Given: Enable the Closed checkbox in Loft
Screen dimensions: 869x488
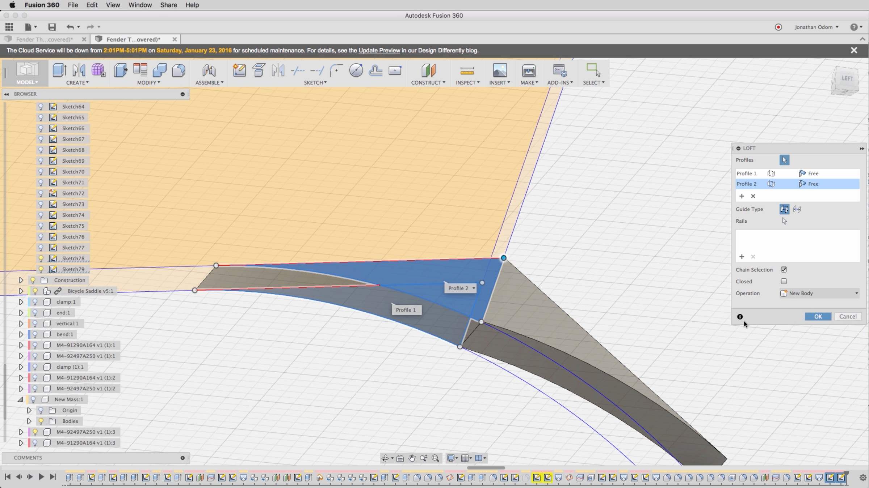Looking at the screenshot, I should tap(784, 281).
